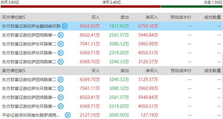Click 2561.57万 in the buy-side table
The image size is (223, 119).
pos(119,35)
